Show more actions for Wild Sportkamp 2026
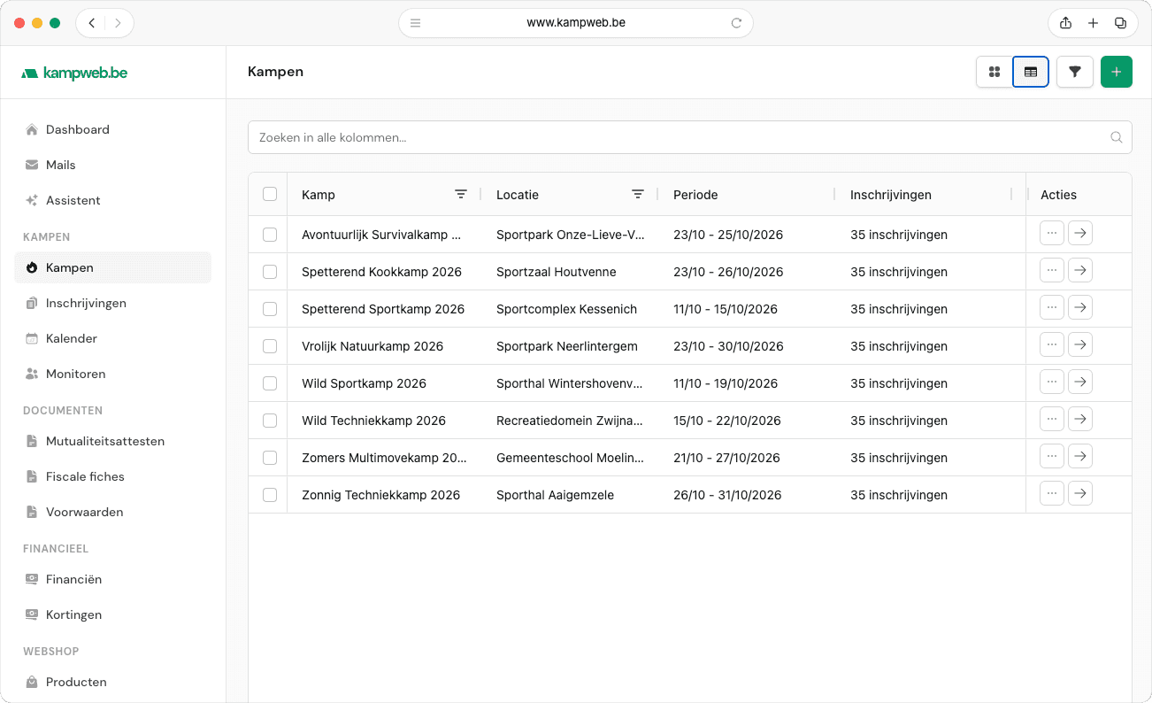The width and height of the screenshot is (1152, 703). (1052, 382)
